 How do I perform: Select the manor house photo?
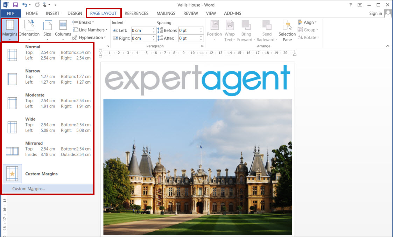coord(198,167)
